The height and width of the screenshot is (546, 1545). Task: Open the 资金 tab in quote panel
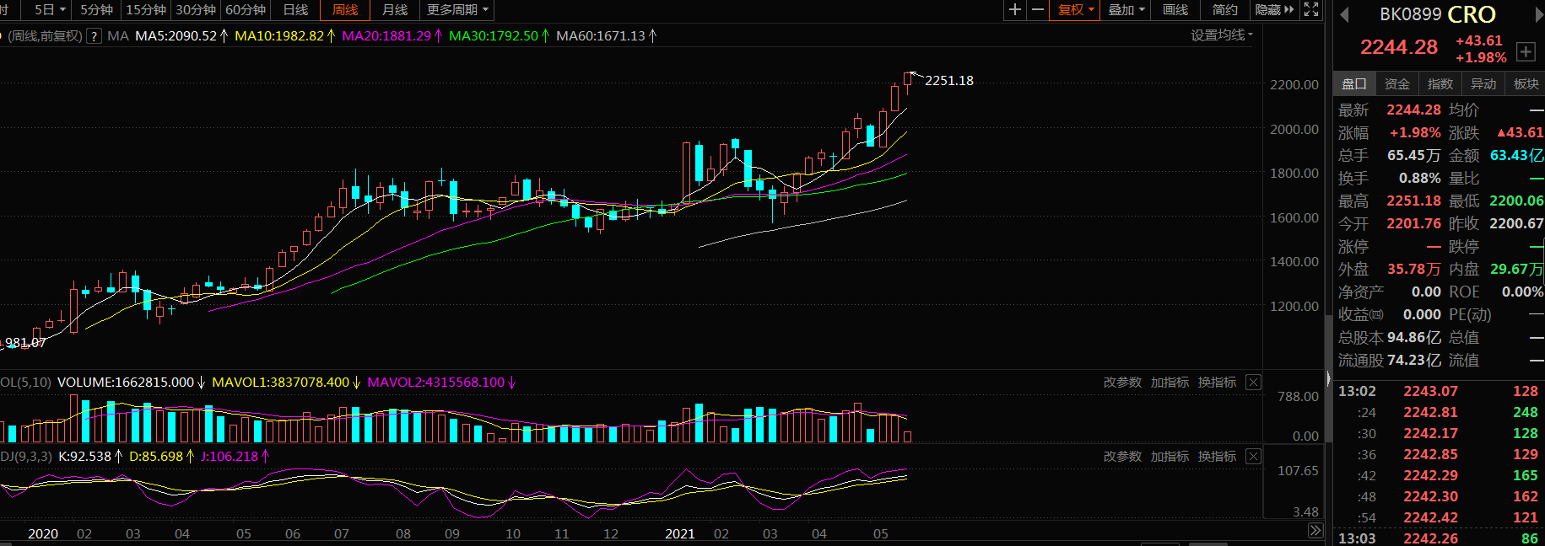tap(1397, 83)
